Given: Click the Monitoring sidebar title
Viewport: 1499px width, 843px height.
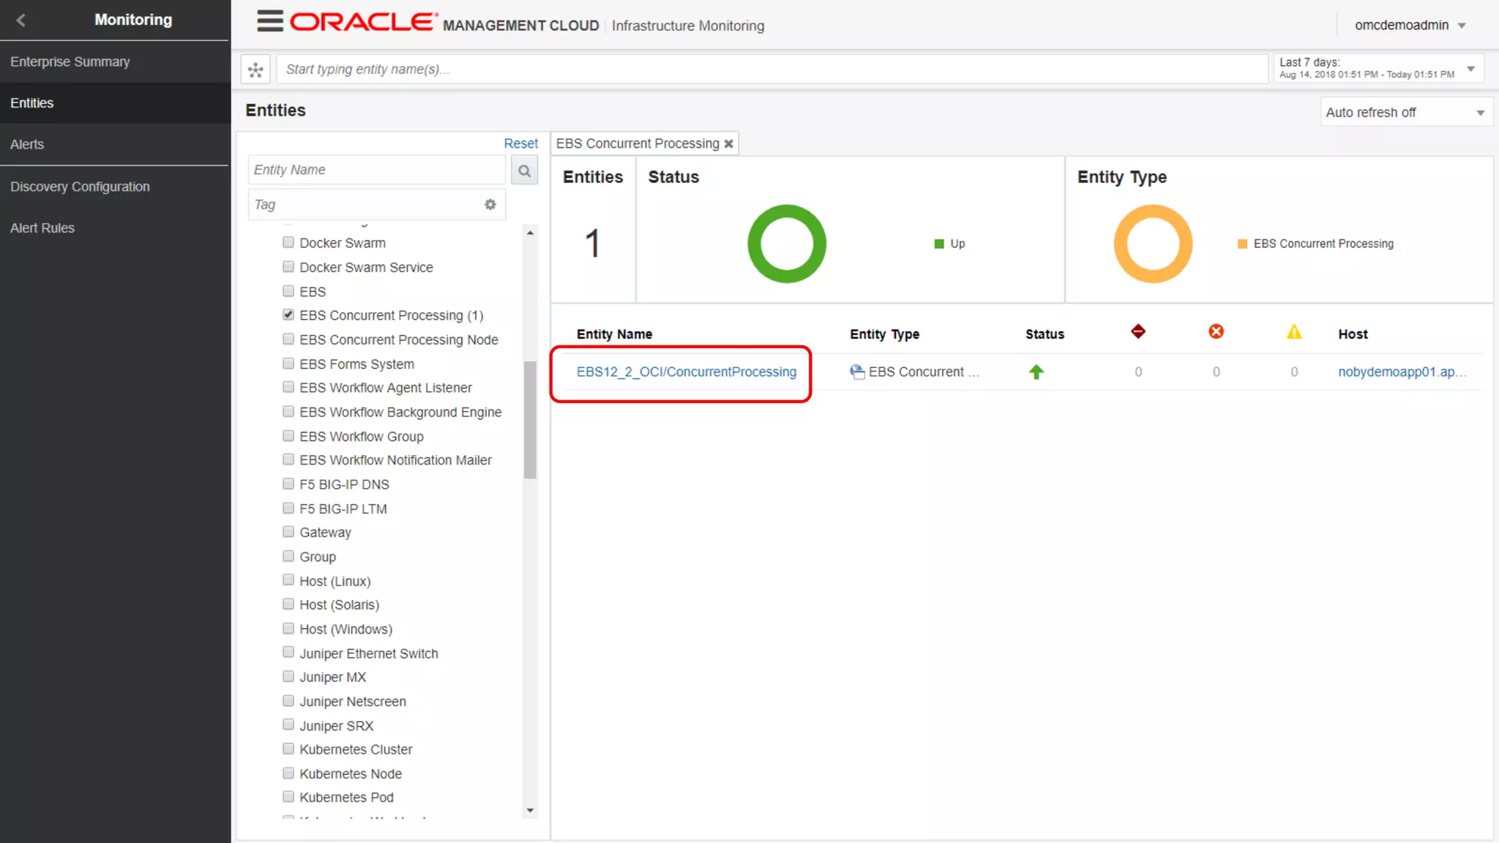Looking at the screenshot, I should [133, 20].
